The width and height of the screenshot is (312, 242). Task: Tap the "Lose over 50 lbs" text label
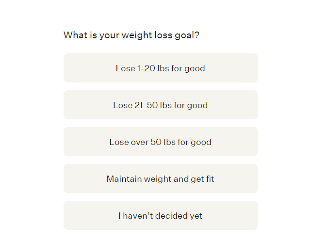coord(143,142)
